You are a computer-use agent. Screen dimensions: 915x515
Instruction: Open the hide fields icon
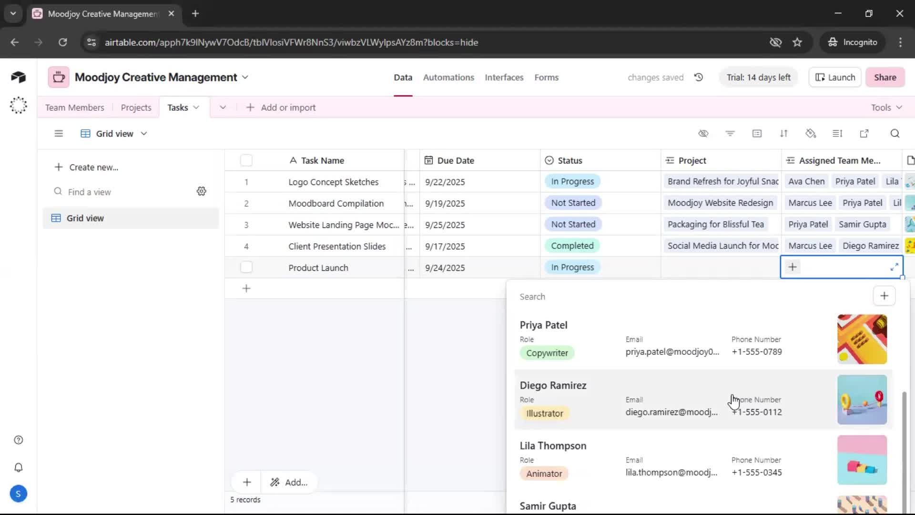pos(703,134)
